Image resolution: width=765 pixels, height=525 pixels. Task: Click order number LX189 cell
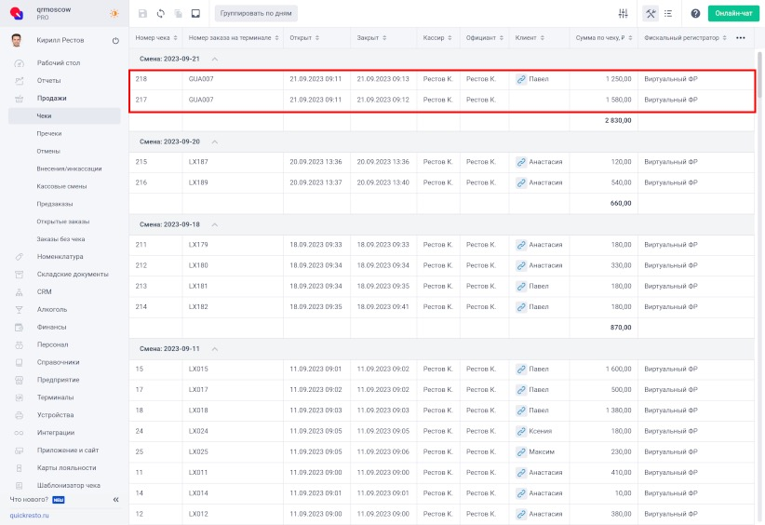[233, 182]
